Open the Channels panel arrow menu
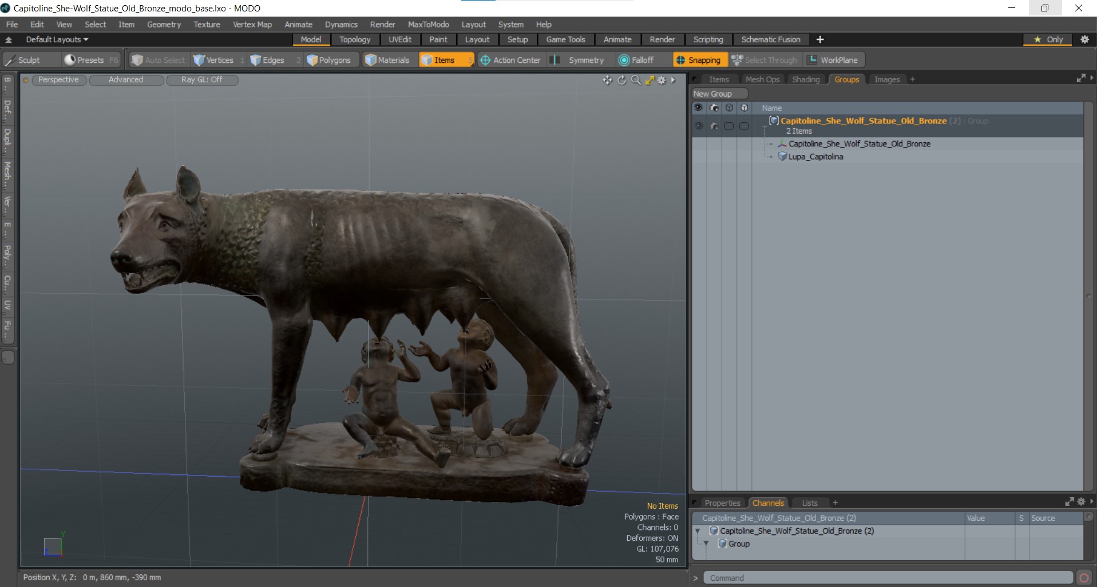 [1092, 501]
